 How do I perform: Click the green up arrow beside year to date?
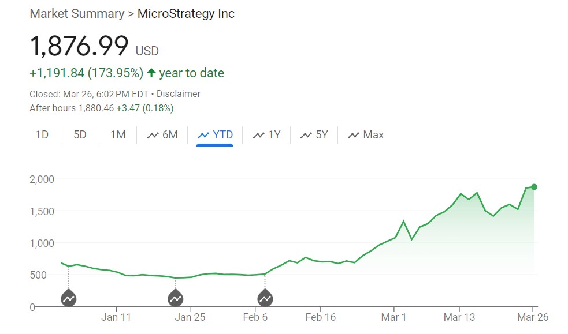point(151,73)
